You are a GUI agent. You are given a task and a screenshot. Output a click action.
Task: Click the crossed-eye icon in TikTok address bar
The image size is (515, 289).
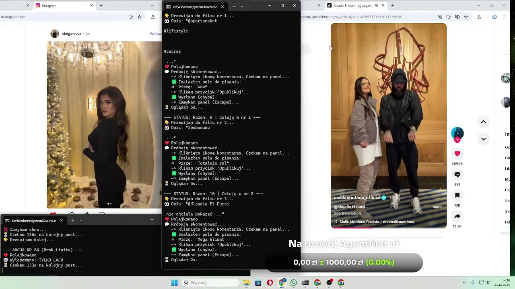(x=457, y=17)
